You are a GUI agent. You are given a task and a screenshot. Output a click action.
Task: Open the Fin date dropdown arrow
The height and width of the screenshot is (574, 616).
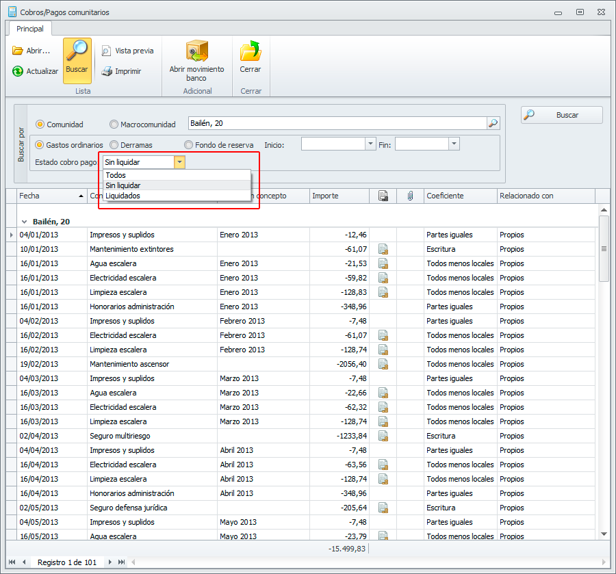454,144
